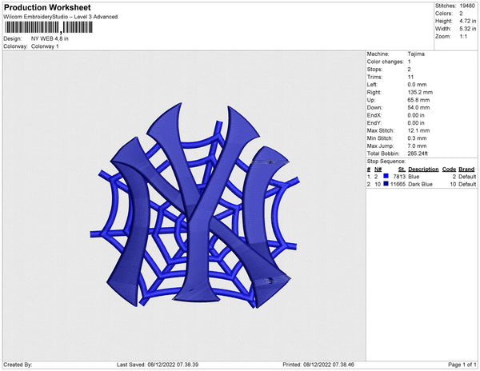Click the Down value 54.0 mm
The image size is (480, 371).
tap(418, 108)
